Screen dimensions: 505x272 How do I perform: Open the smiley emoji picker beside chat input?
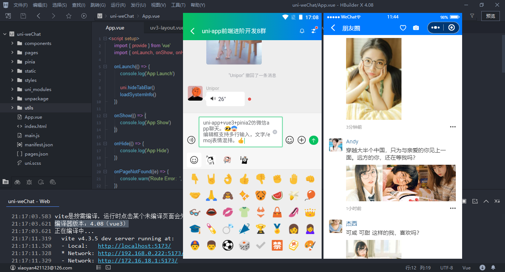click(289, 140)
